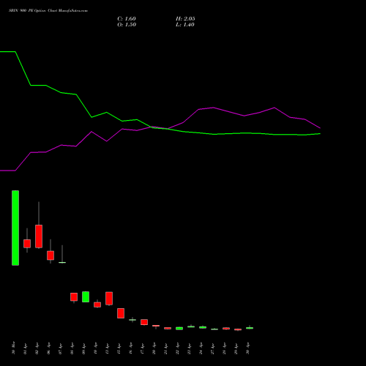Select the 30 Apr date label
Screen dimensions: 366x366
[x=247, y=348]
